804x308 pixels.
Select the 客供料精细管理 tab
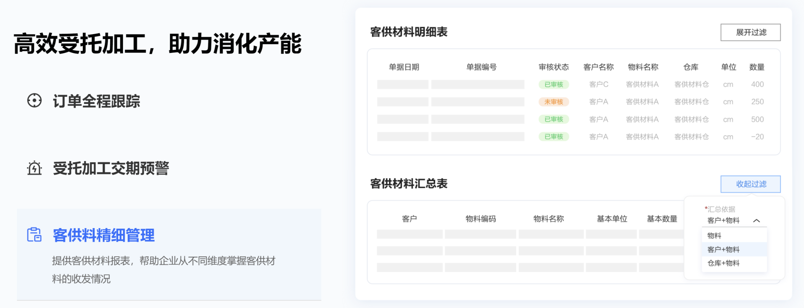click(x=104, y=236)
